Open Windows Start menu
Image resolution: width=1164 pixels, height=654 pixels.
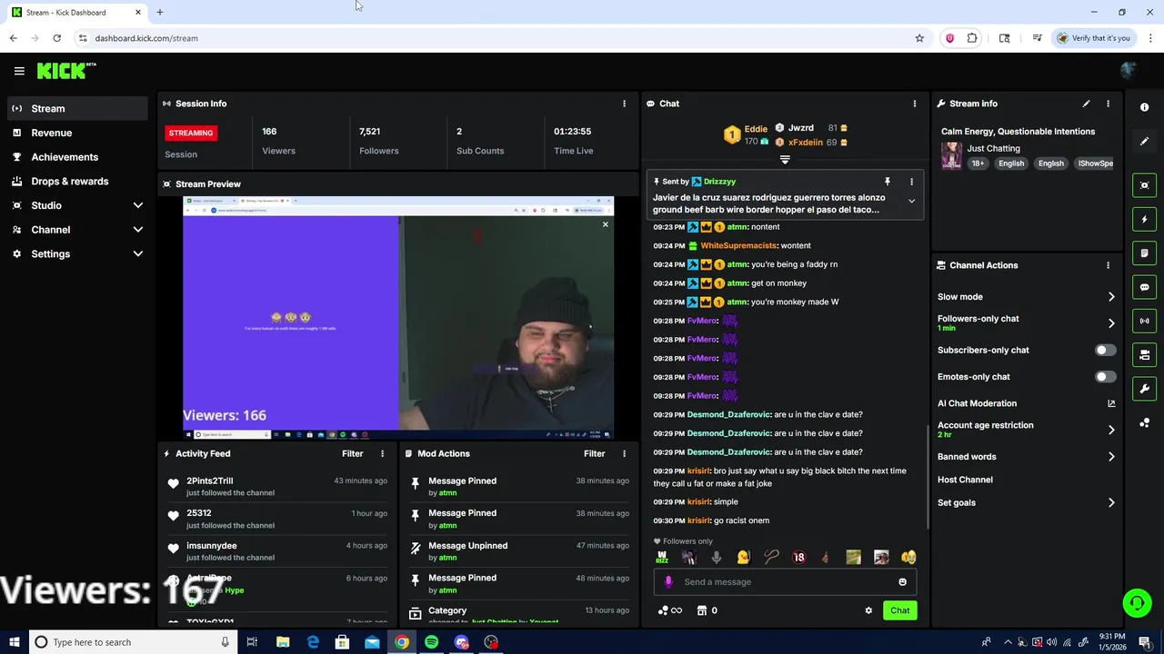(x=15, y=642)
